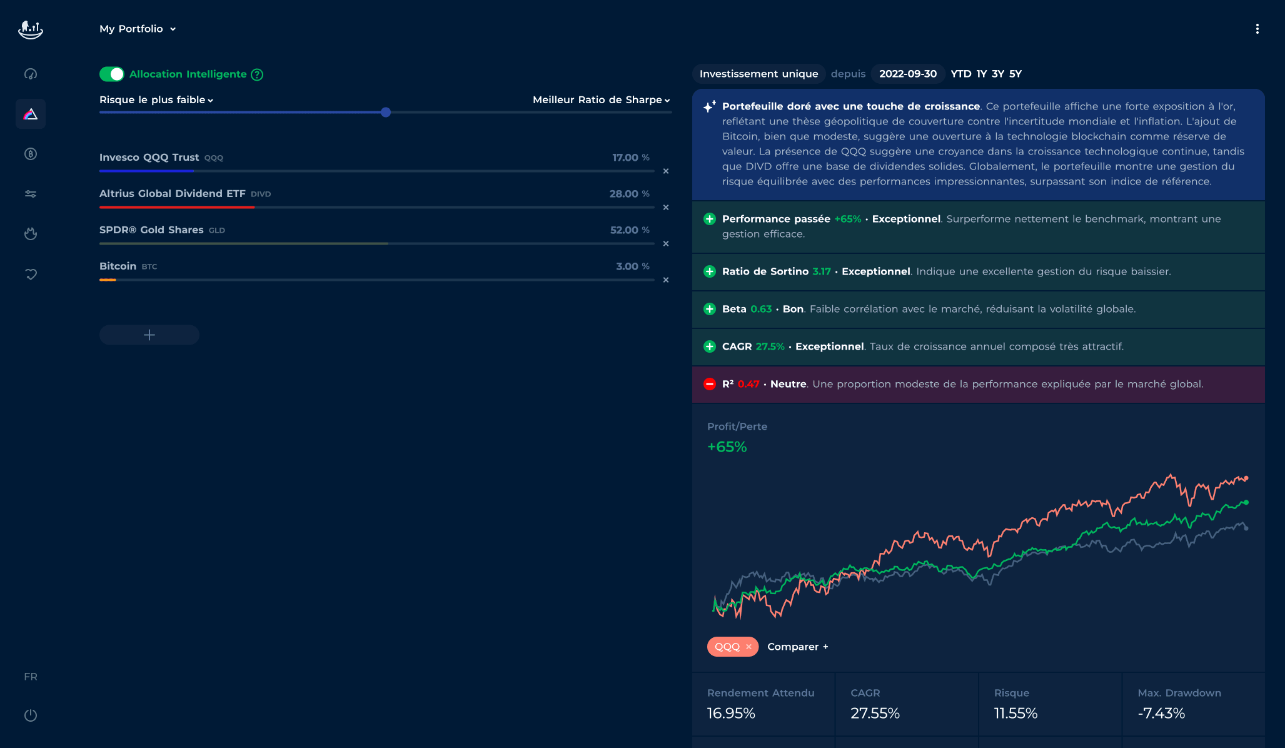Click the plus icon next to Performance passée
Screen dimensions: 1285x748
click(710, 219)
